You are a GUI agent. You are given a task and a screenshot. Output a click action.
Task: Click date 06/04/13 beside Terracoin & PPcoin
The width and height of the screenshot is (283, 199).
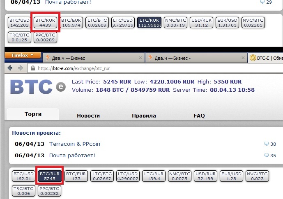[30, 144]
